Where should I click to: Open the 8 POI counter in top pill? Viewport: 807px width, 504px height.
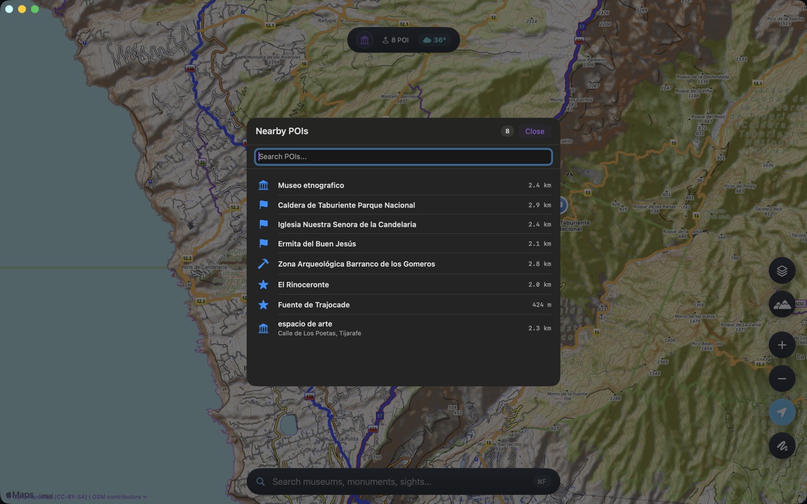tap(395, 40)
